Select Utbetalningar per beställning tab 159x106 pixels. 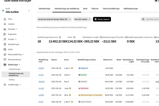(x=67, y=9)
